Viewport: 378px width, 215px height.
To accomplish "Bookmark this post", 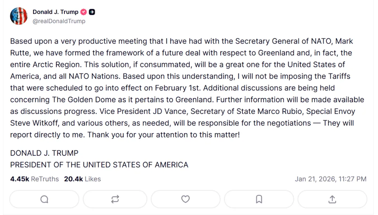I will tap(259, 199).
